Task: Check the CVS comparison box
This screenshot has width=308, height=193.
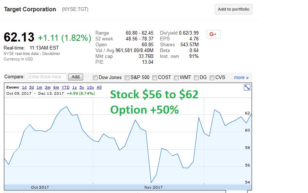Action: click(212, 78)
